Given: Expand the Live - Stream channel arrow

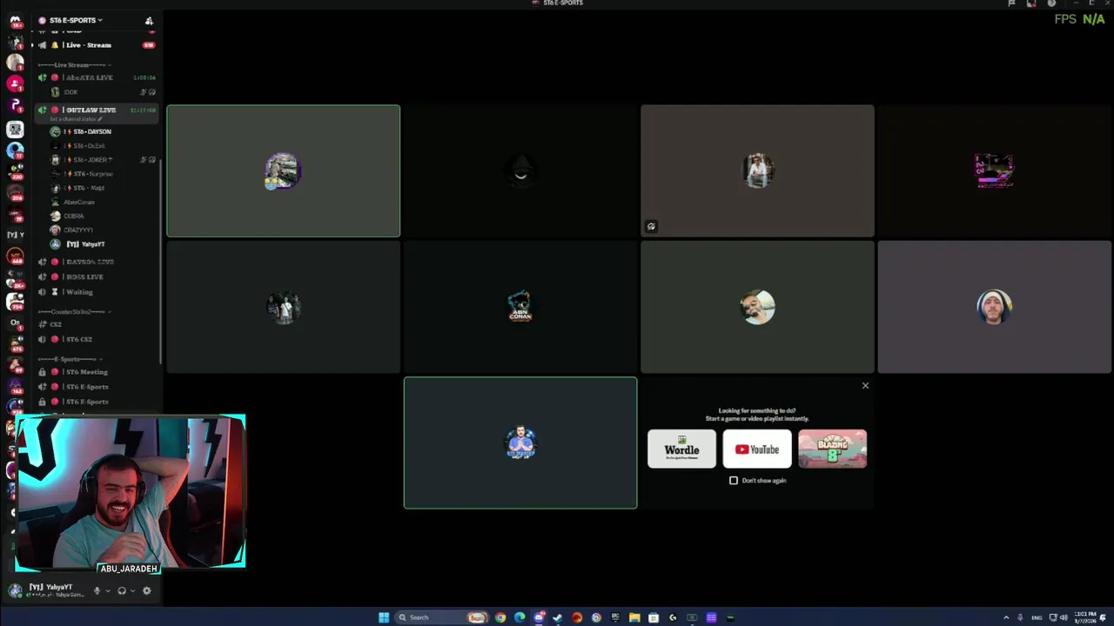Looking at the screenshot, I should 32,45.
